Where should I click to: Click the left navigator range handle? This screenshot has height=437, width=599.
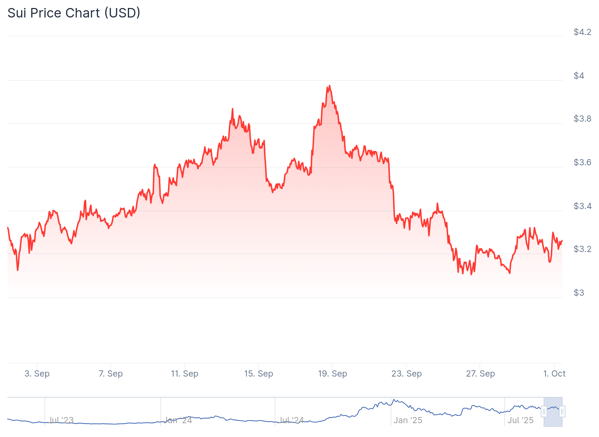(x=544, y=412)
